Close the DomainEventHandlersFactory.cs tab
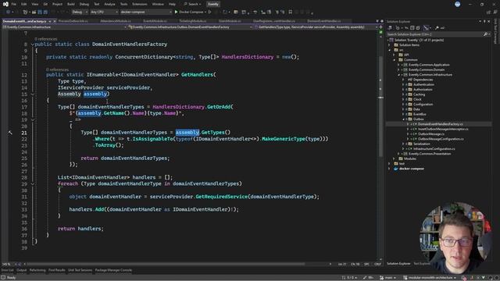This screenshot has width=500, height=281. pos(55,21)
